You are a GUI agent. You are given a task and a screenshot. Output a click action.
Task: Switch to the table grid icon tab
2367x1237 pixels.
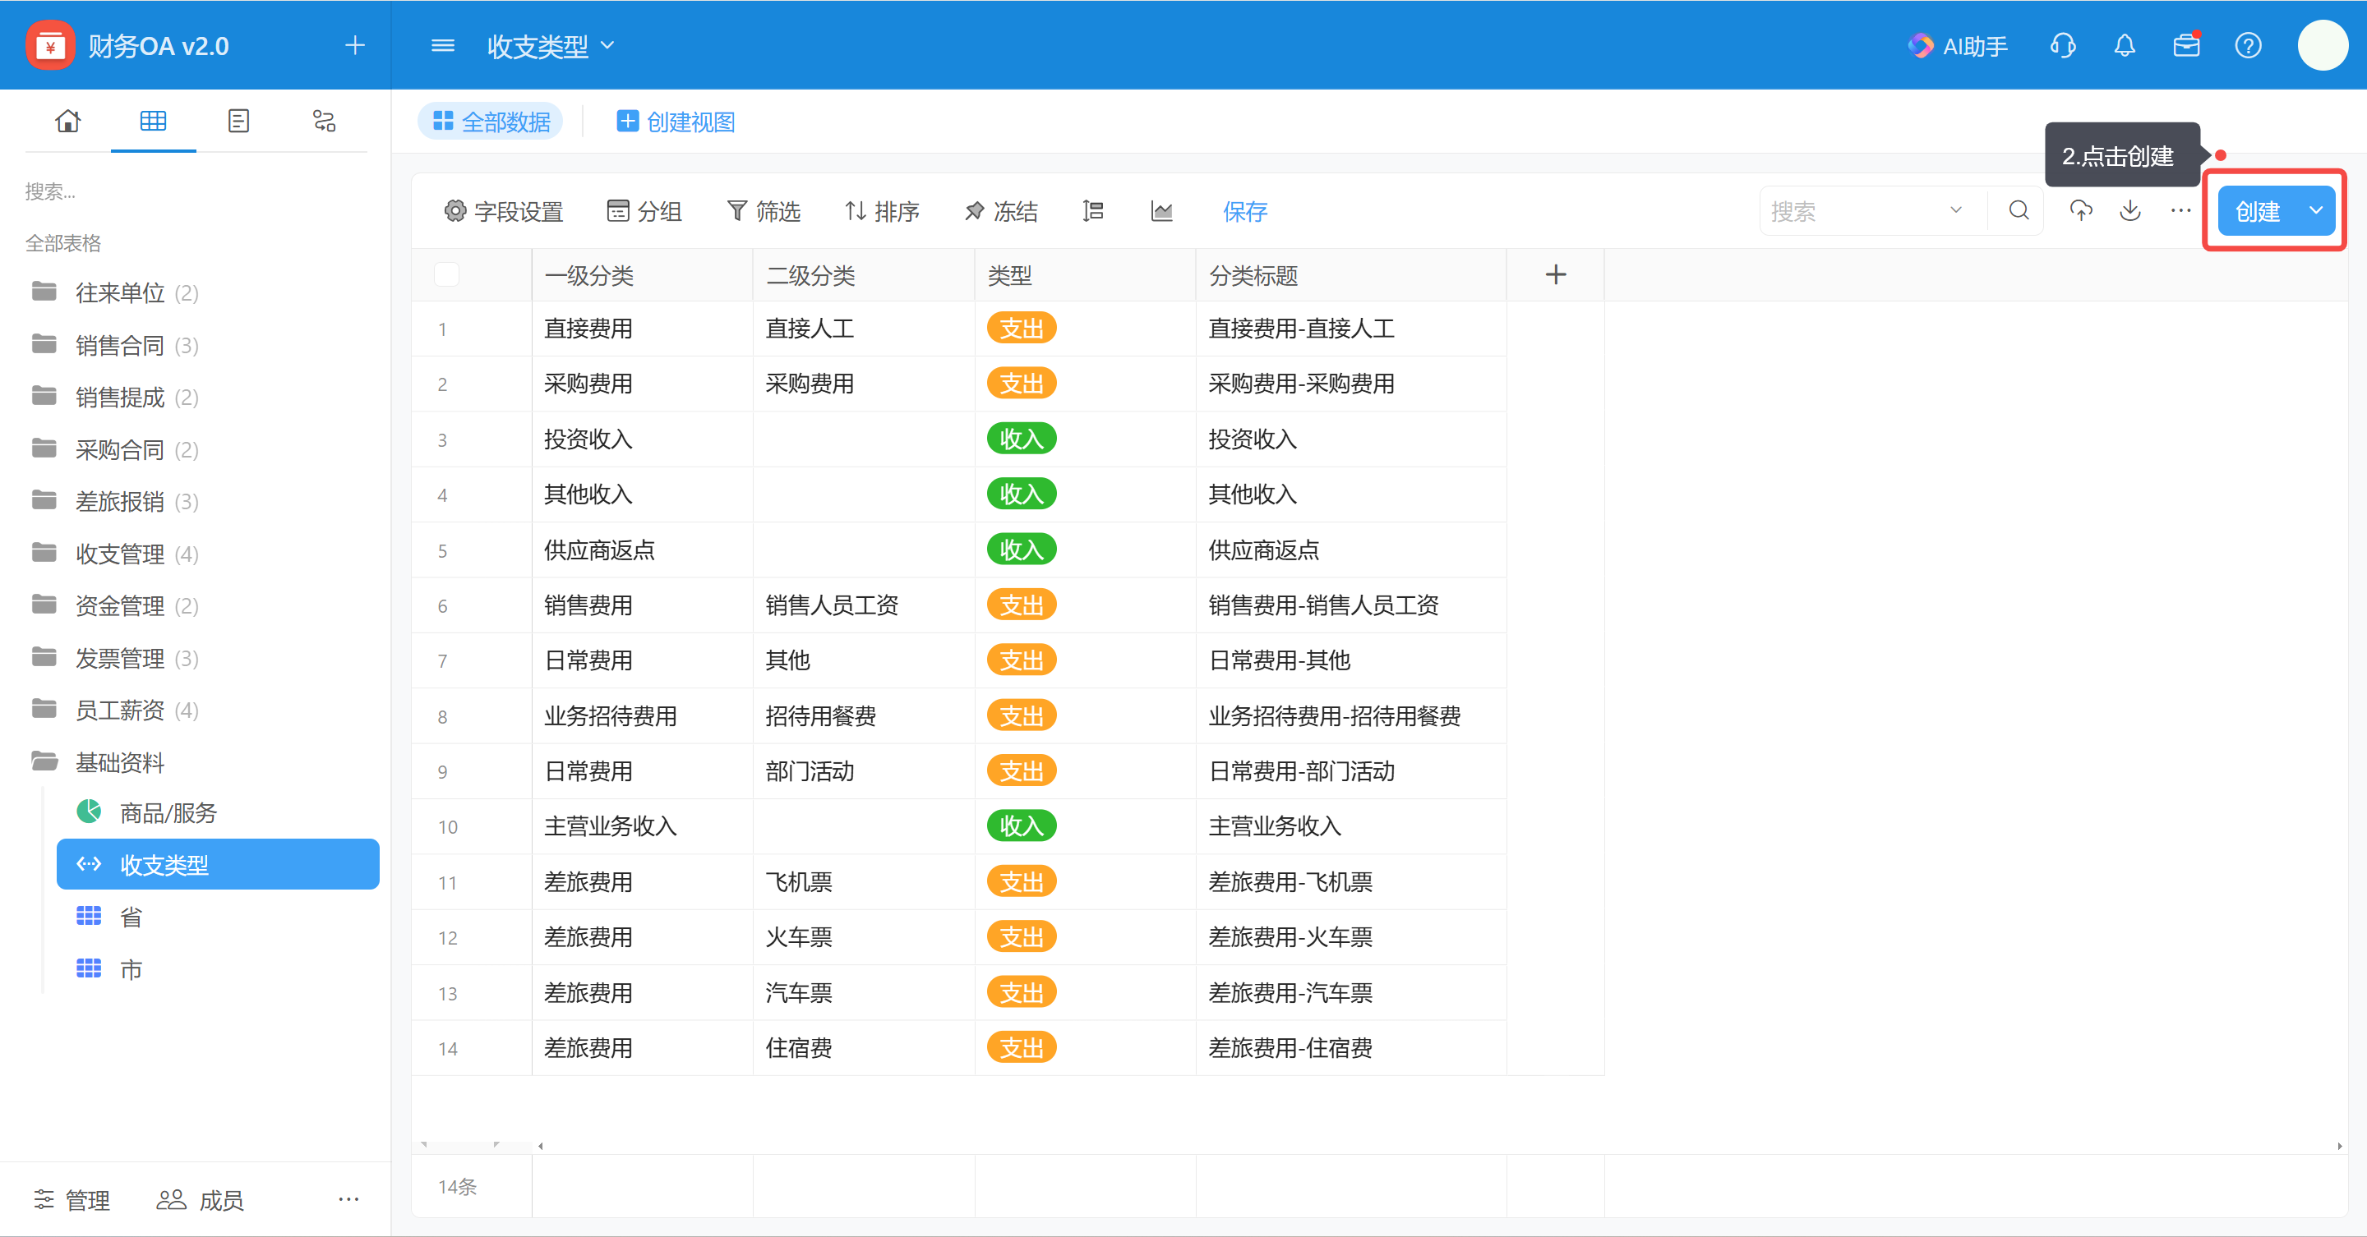(154, 120)
